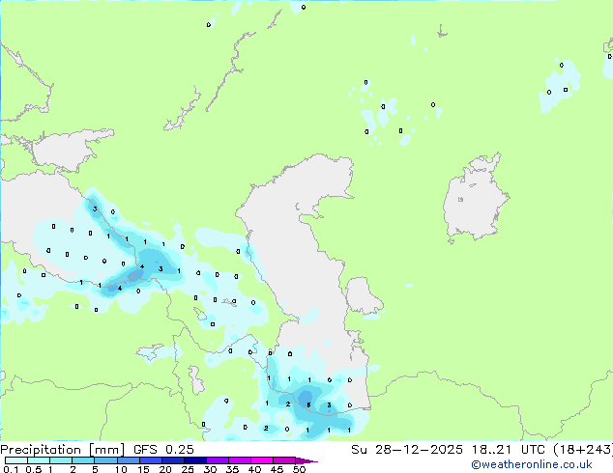Pick the 25–30 mm dark navy swatch
The height and width of the screenshot is (473, 613).
point(194,460)
